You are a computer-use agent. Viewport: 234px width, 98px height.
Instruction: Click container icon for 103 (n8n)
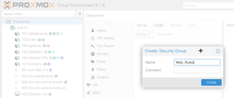point(18,40)
